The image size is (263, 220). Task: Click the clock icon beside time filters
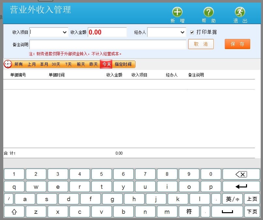click(8, 64)
